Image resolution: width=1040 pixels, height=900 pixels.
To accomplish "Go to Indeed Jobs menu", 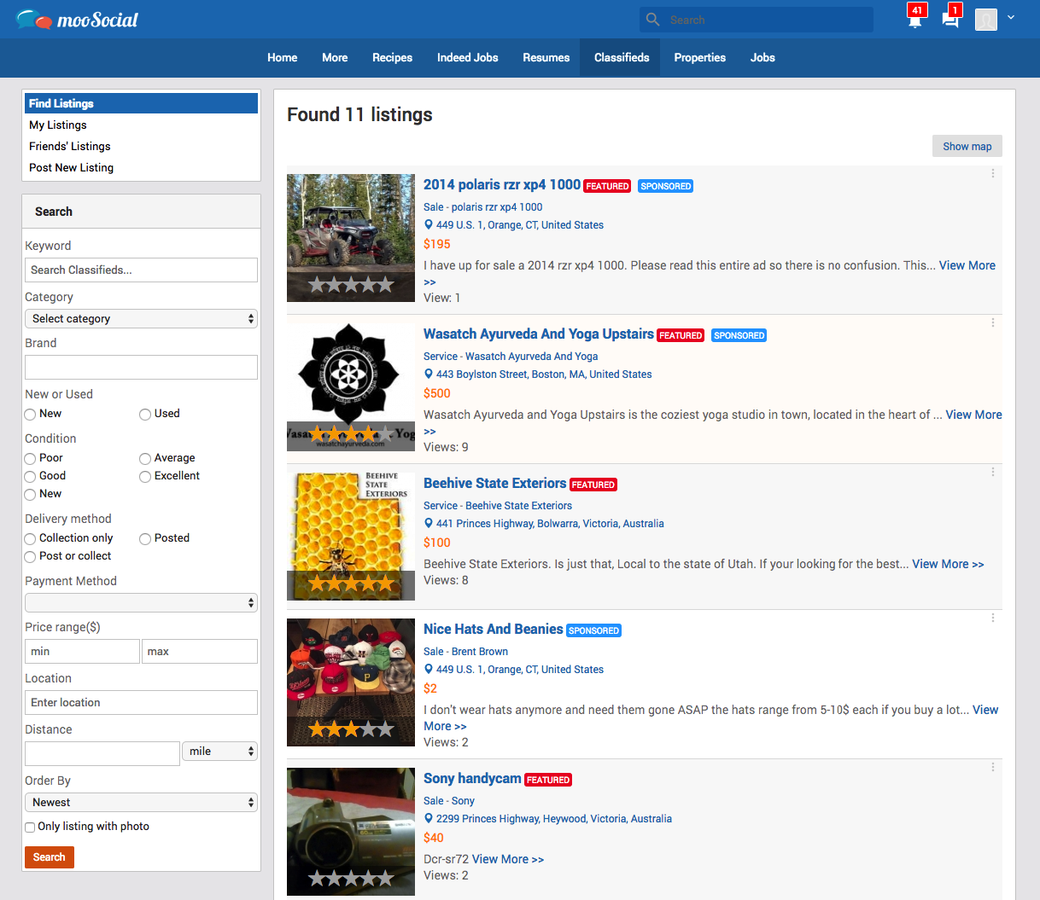I will 468,58.
